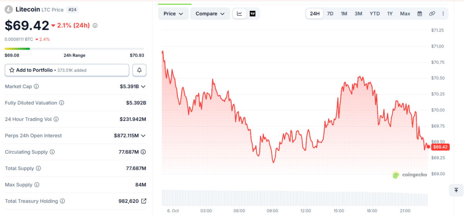This screenshot has width=464, height=215.
Task: Show Fully Diluted Valuation info icon
Action: [x=61, y=103]
